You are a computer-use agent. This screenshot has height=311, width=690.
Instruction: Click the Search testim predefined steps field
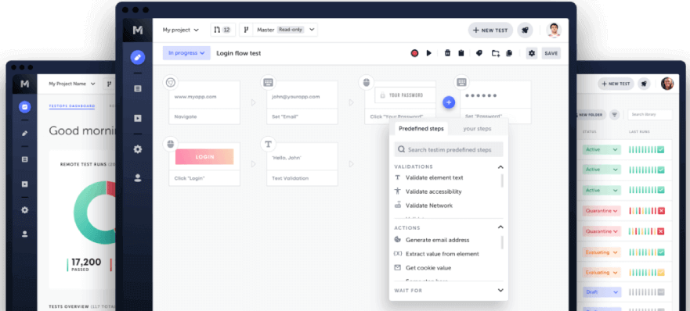click(449, 149)
